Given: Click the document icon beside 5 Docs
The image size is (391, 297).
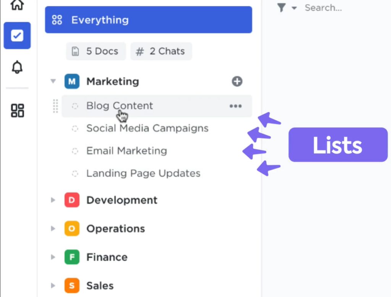Looking at the screenshot, I should tap(75, 52).
